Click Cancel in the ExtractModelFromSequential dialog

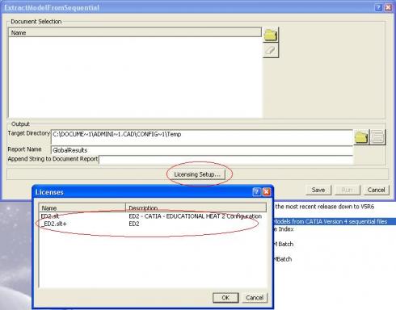click(376, 190)
